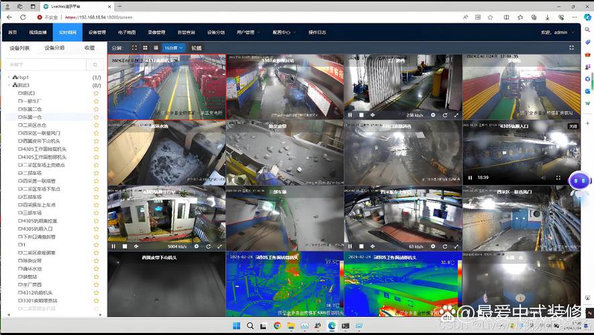Select 五部车场 in device tree
Viewport: 594px width, 335px height.
pos(32,197)
